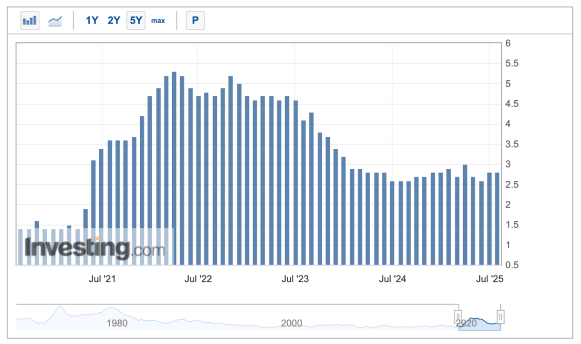This screenshot has height=344, width=581.
Task: Switch to the bar chart view icon
Action: tap(30, 21)
